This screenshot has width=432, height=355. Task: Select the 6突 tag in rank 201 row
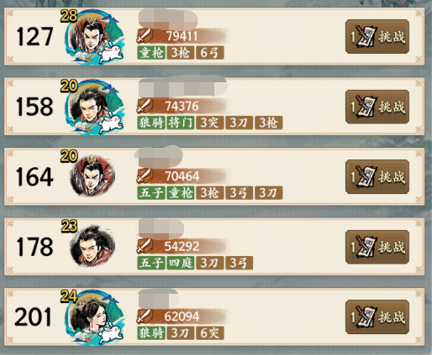pyautogui.click(x=209, y=333)
